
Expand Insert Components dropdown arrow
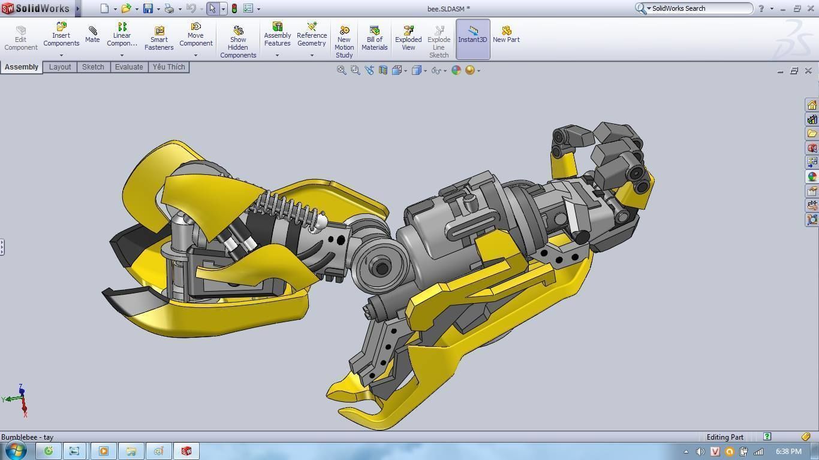[61, 55]
